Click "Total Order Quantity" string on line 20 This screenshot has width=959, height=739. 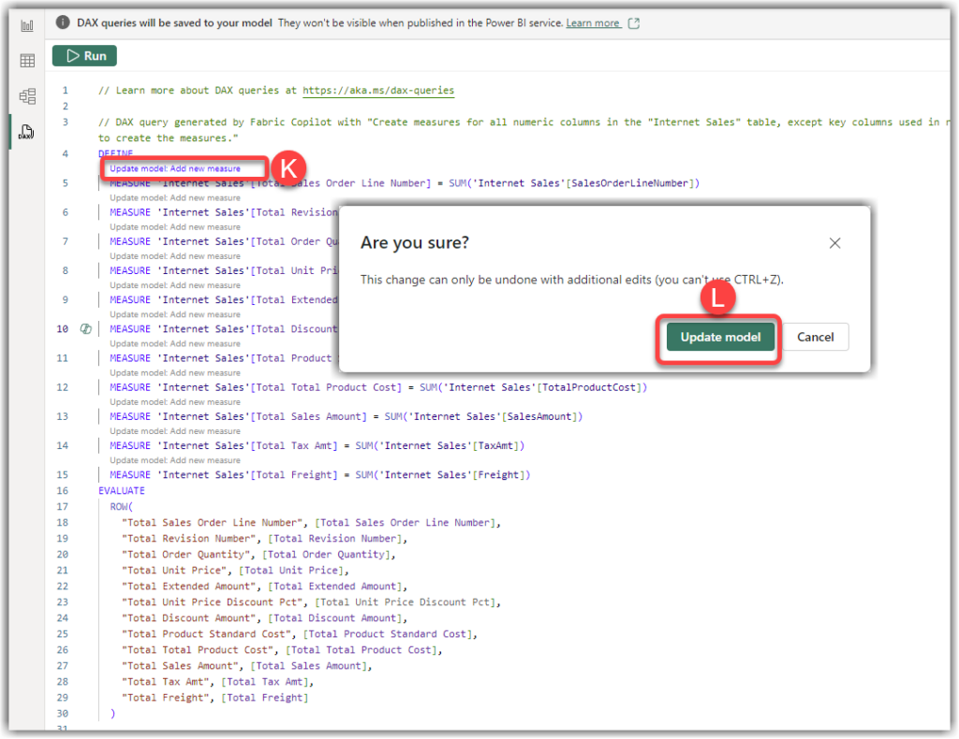pos(186,555)
